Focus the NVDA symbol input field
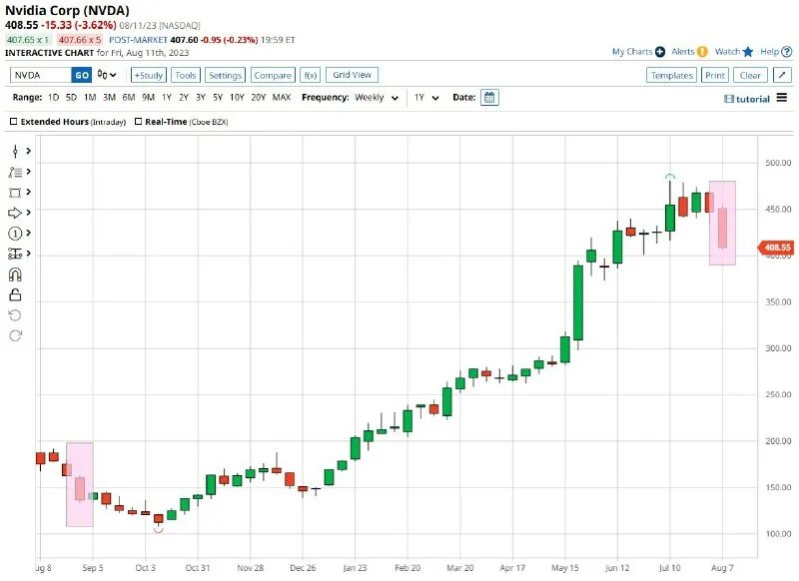Image resolution: width=799 pixels, height=581 pixels. [x=41, y=75]
